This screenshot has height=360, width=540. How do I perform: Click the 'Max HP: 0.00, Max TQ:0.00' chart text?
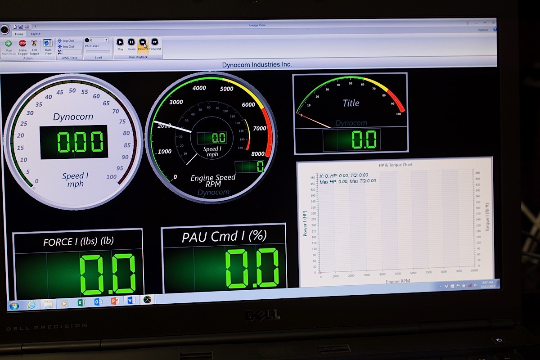[347, 181]
